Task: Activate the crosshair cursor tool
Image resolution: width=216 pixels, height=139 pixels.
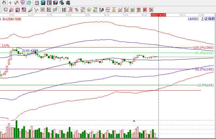Action: pyautogui.click(x=10, y=3)
